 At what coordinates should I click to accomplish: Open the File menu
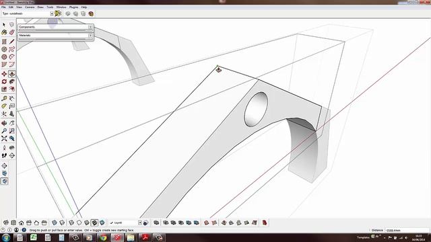pyautogui.click(x=3, y=7)
